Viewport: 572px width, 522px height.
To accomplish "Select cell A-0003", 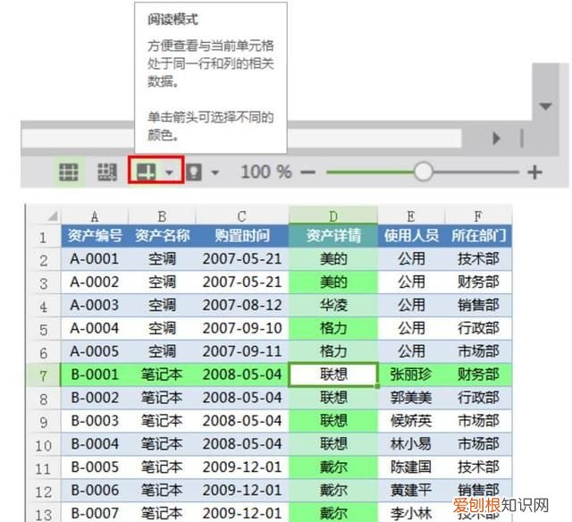I will (95, 305).
